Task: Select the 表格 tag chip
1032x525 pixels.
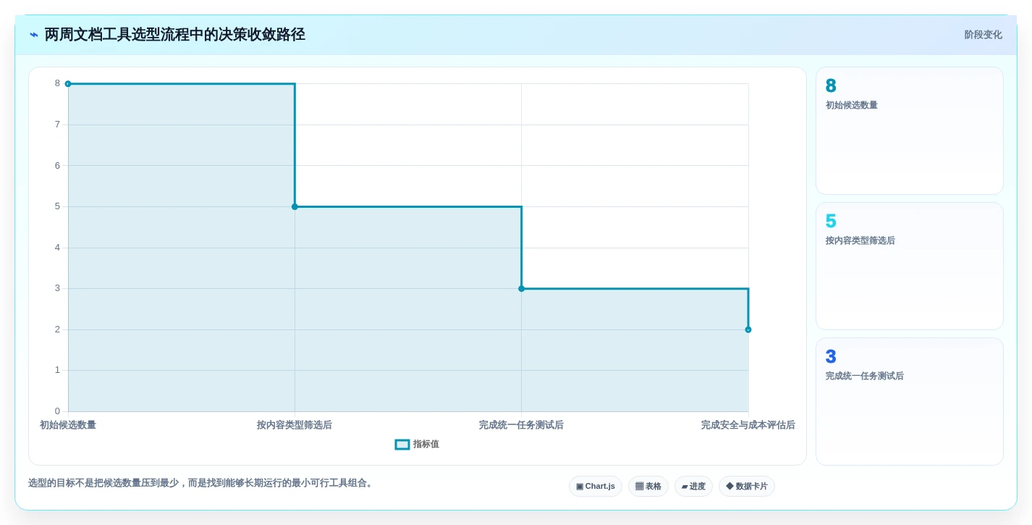Action: 648,487
